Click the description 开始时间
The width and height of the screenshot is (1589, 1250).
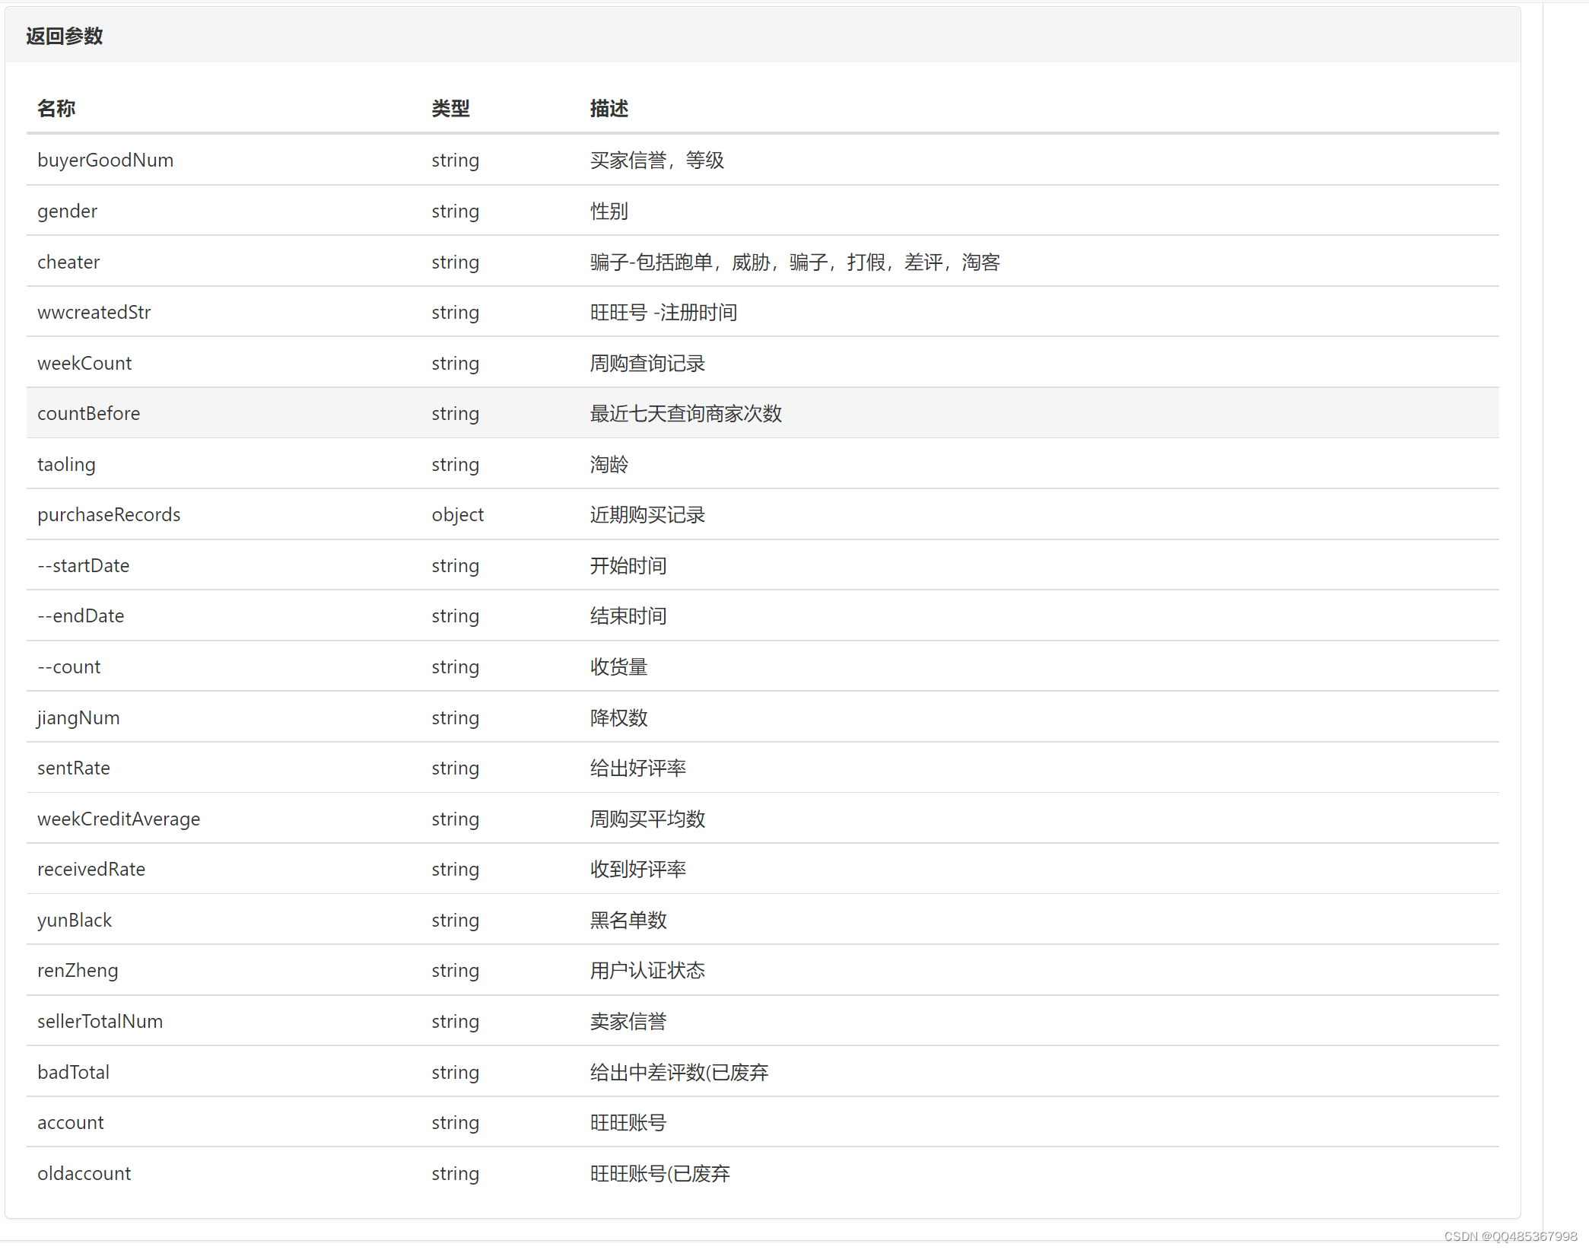tap(628, 565)
